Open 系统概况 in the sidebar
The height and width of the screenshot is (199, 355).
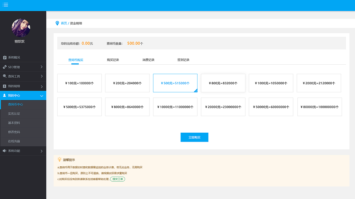tap(23, 57)
